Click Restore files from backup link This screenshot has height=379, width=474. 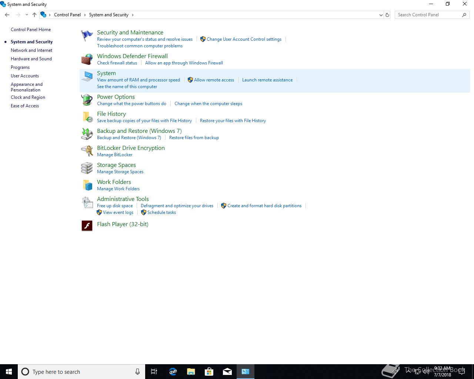[x=194, y=138]
